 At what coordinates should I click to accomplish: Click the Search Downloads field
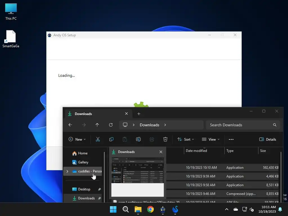click(x=243, y=125)
